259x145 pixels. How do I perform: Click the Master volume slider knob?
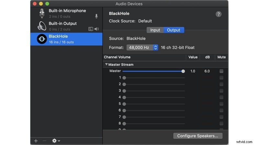(x=183, y=71)
